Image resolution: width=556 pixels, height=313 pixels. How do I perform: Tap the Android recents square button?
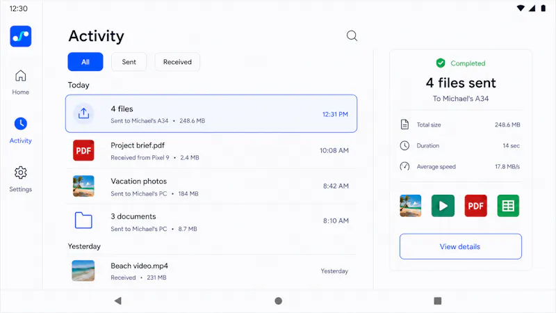click(x=438, y=301)
